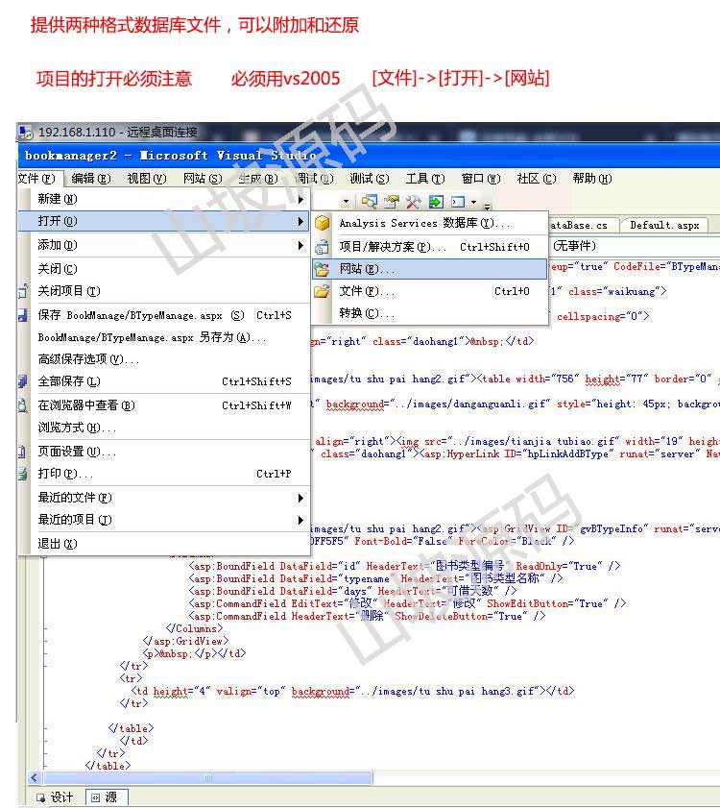Choose BTypeManage.aspx 另存为(A) entry
Screen dimensions: 720x808
[x=164, y=337]
